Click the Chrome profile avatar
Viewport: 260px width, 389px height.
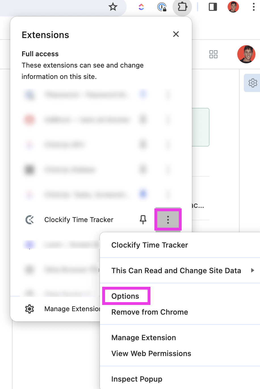(x=233, y=7)
